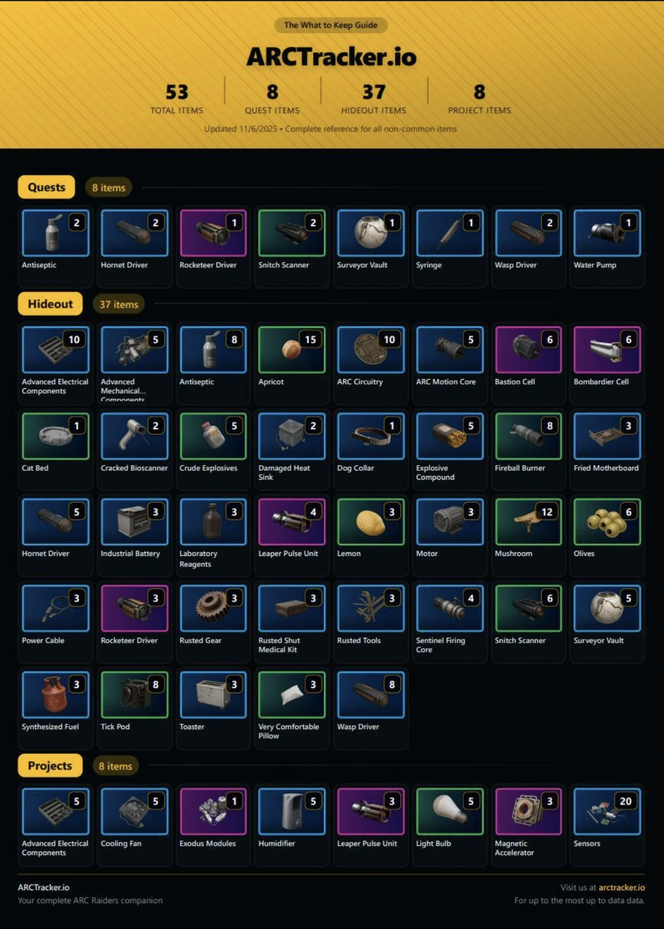Click the Synthesized Fuel canister icon
The width and height of the screenshot is (664, 929).
55,695
